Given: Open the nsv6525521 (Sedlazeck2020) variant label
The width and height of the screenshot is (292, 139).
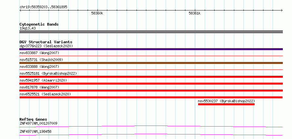Looking at the screenshot, I should (45, 94).
